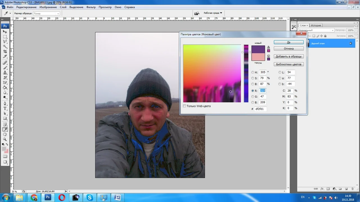Open the Нормальный blend mode dropdown
The width and height of the screenshot is (360, 202).
coord(332,30)
